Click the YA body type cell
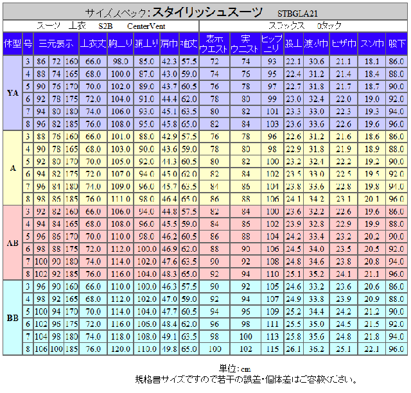The height and width of the screenshot is (393, 411). pos(12,92)
